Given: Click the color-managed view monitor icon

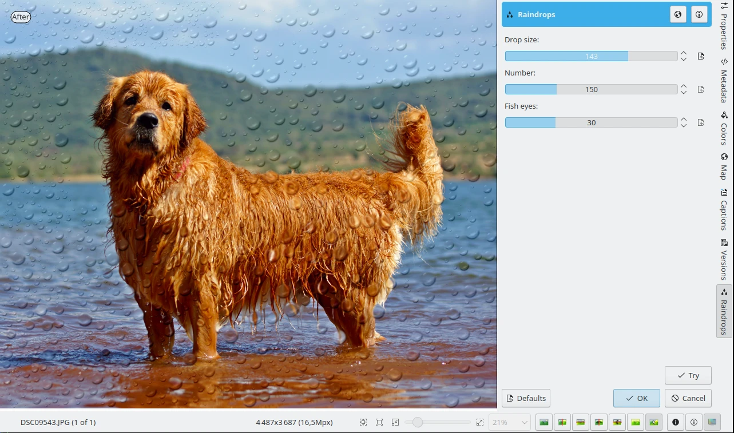Looking at the screenshot, I should (712, 422).
